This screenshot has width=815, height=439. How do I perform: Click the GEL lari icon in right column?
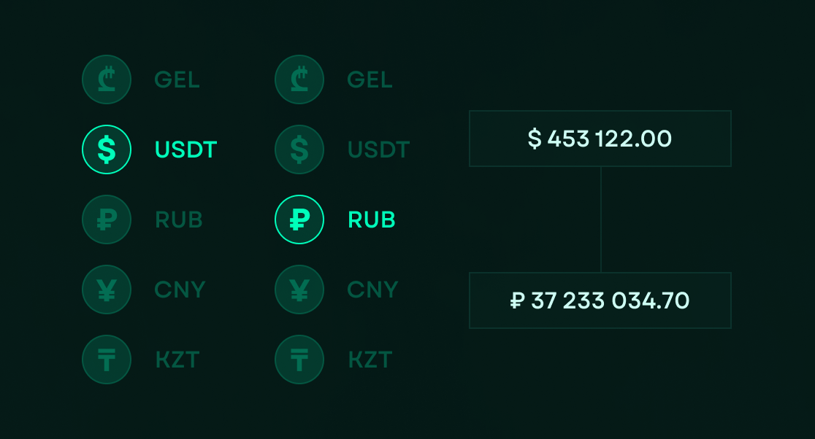tap(299, 80)
